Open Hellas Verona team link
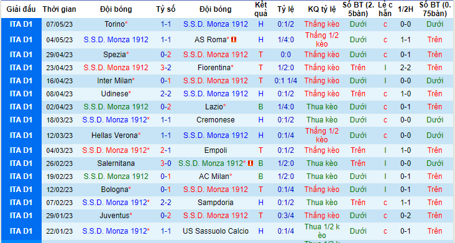455x243 pixels. point(114,135)
